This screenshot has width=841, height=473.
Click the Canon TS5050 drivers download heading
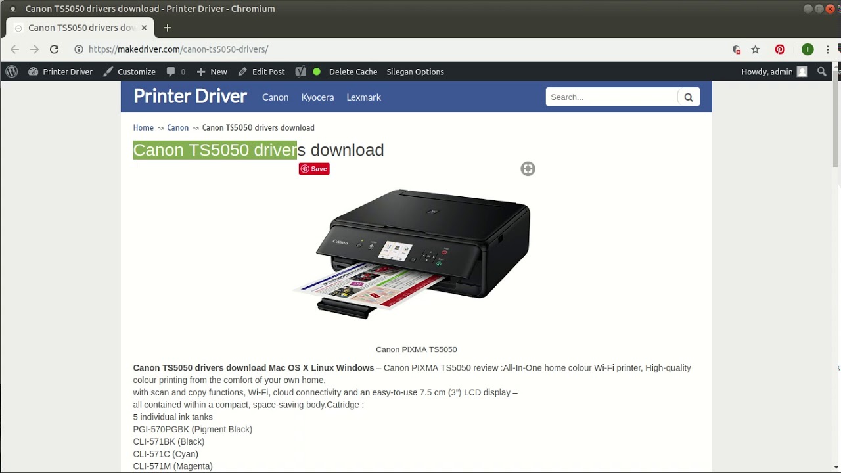point(258,150)
